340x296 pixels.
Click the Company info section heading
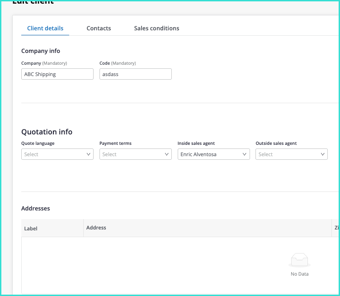[x=41, y=51]
